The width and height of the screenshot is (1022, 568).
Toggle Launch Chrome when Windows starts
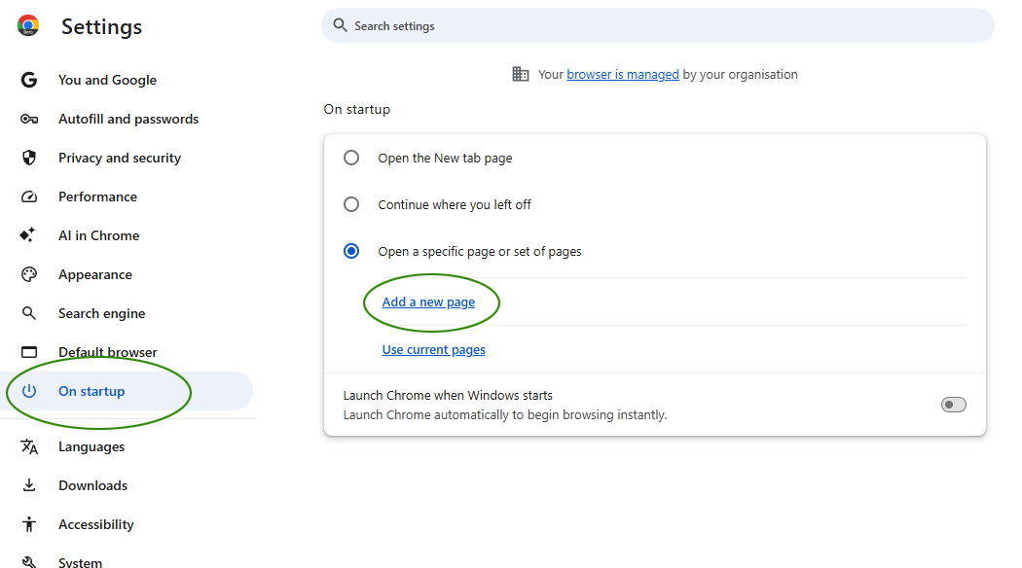(x=954, y=405)
